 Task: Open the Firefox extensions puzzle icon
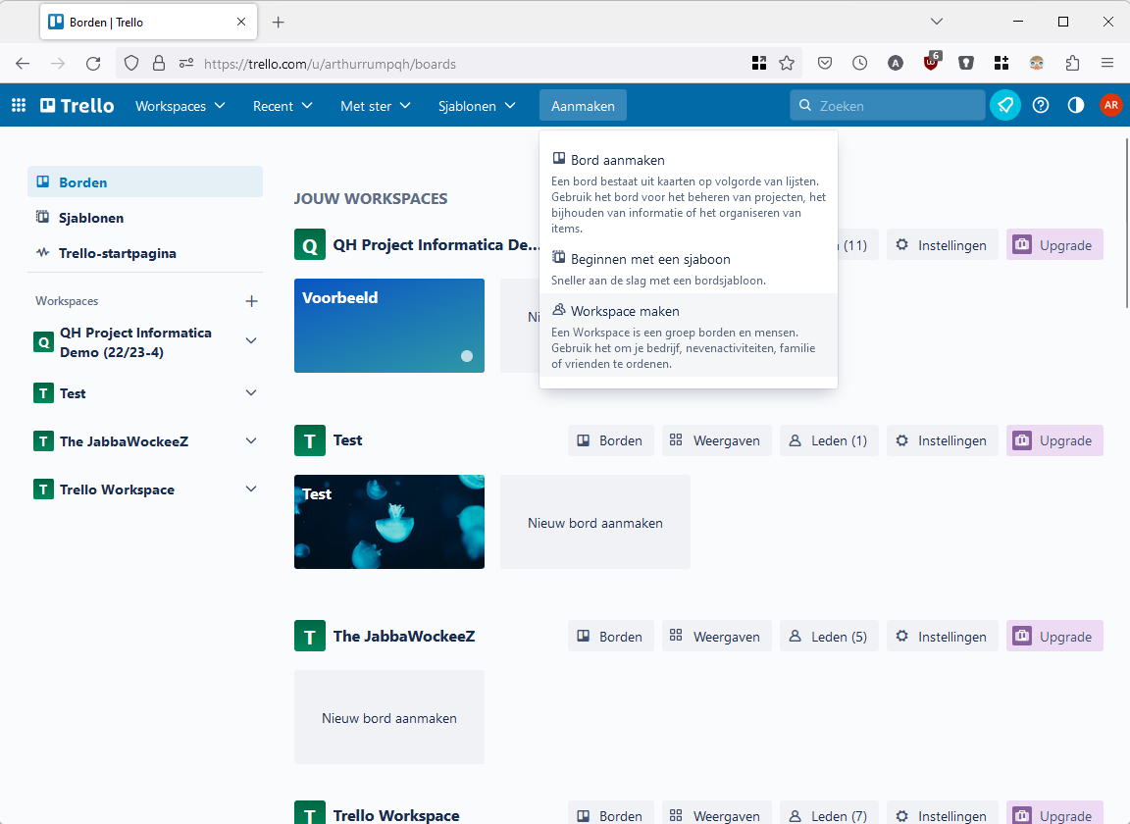click(1072, 63)
